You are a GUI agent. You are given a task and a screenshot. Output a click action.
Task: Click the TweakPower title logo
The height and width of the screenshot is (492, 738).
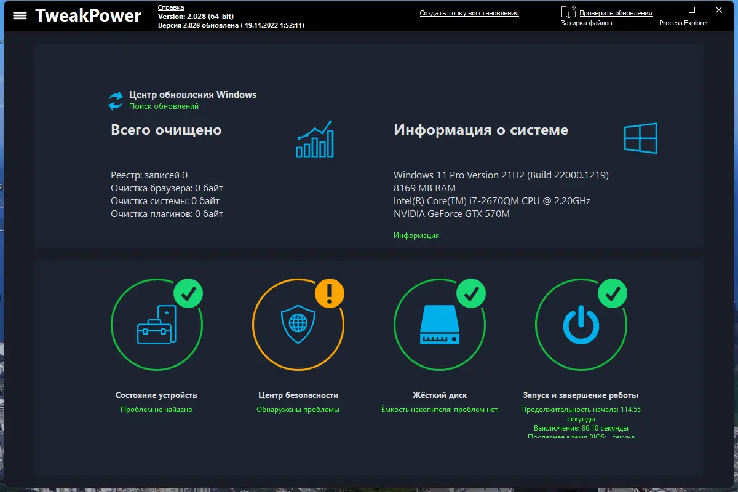click(x=88, y=15)
